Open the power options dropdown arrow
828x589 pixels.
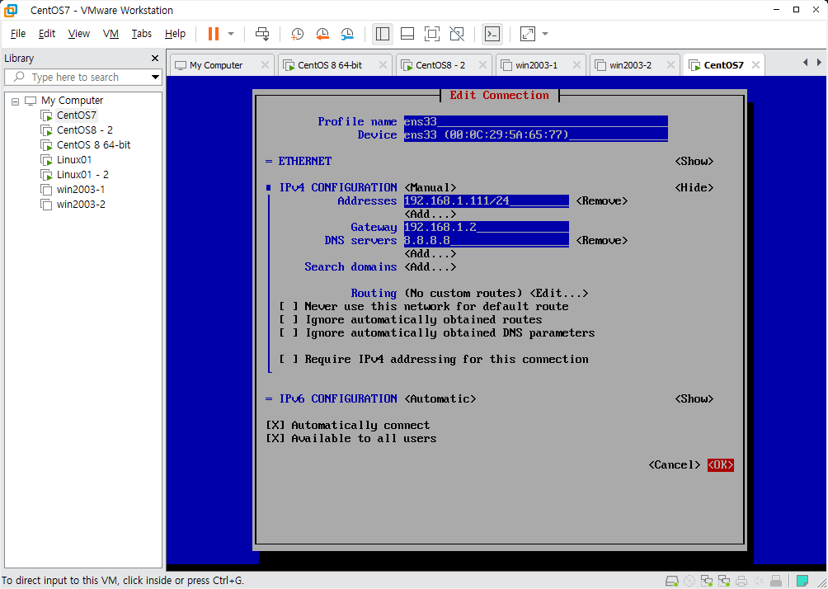tap(231, 34)
